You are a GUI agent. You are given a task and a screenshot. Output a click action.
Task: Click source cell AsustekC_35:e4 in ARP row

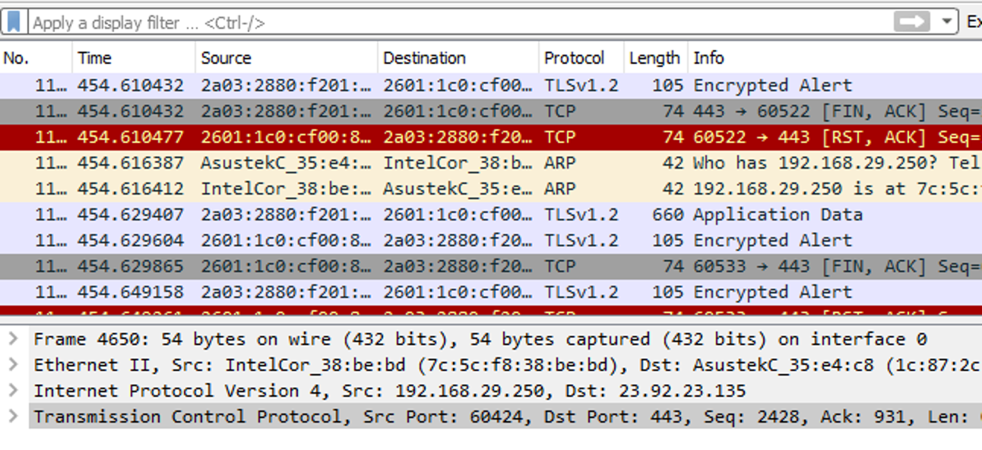pyautogui.click(x=287, y=163)
